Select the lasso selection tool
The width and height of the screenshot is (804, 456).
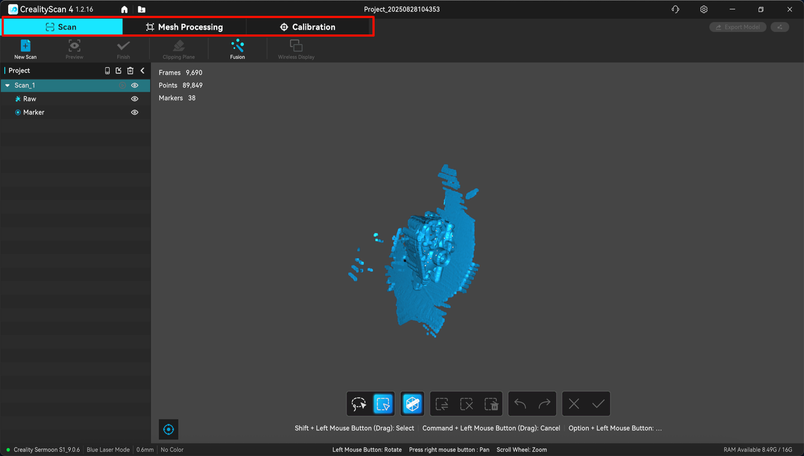click(x=359, y=404)
